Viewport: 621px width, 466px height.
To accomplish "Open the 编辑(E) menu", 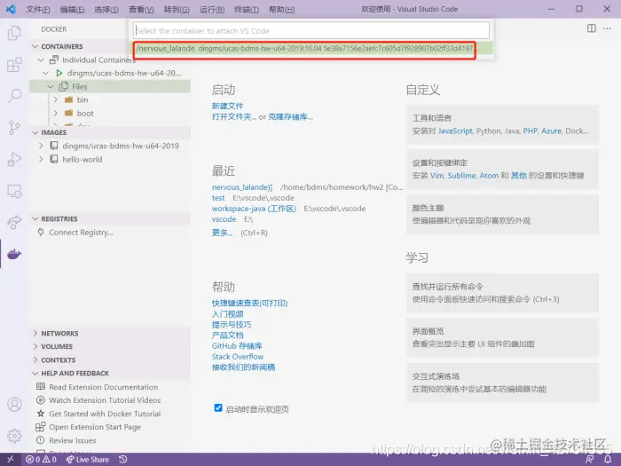I will pyautogui.click(x=72, y=9).
